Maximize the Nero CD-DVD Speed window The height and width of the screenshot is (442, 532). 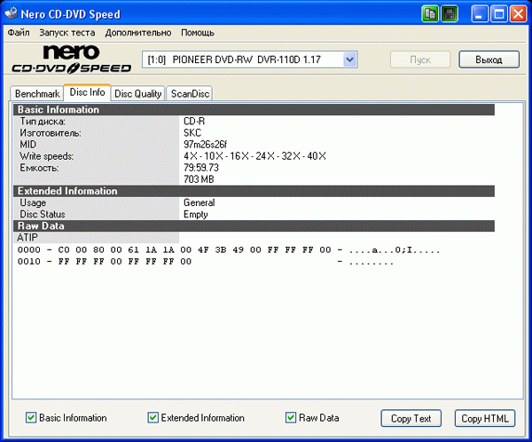pos(499,14)
